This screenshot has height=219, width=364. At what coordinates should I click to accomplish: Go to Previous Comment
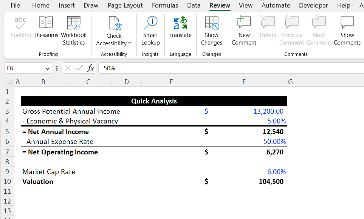291,31
